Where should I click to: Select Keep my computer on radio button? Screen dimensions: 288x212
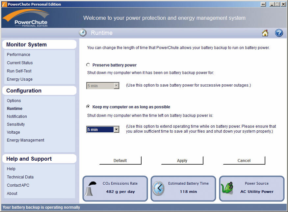88,107
